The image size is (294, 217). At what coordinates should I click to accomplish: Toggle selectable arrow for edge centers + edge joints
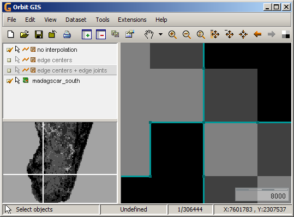point(17,70)
